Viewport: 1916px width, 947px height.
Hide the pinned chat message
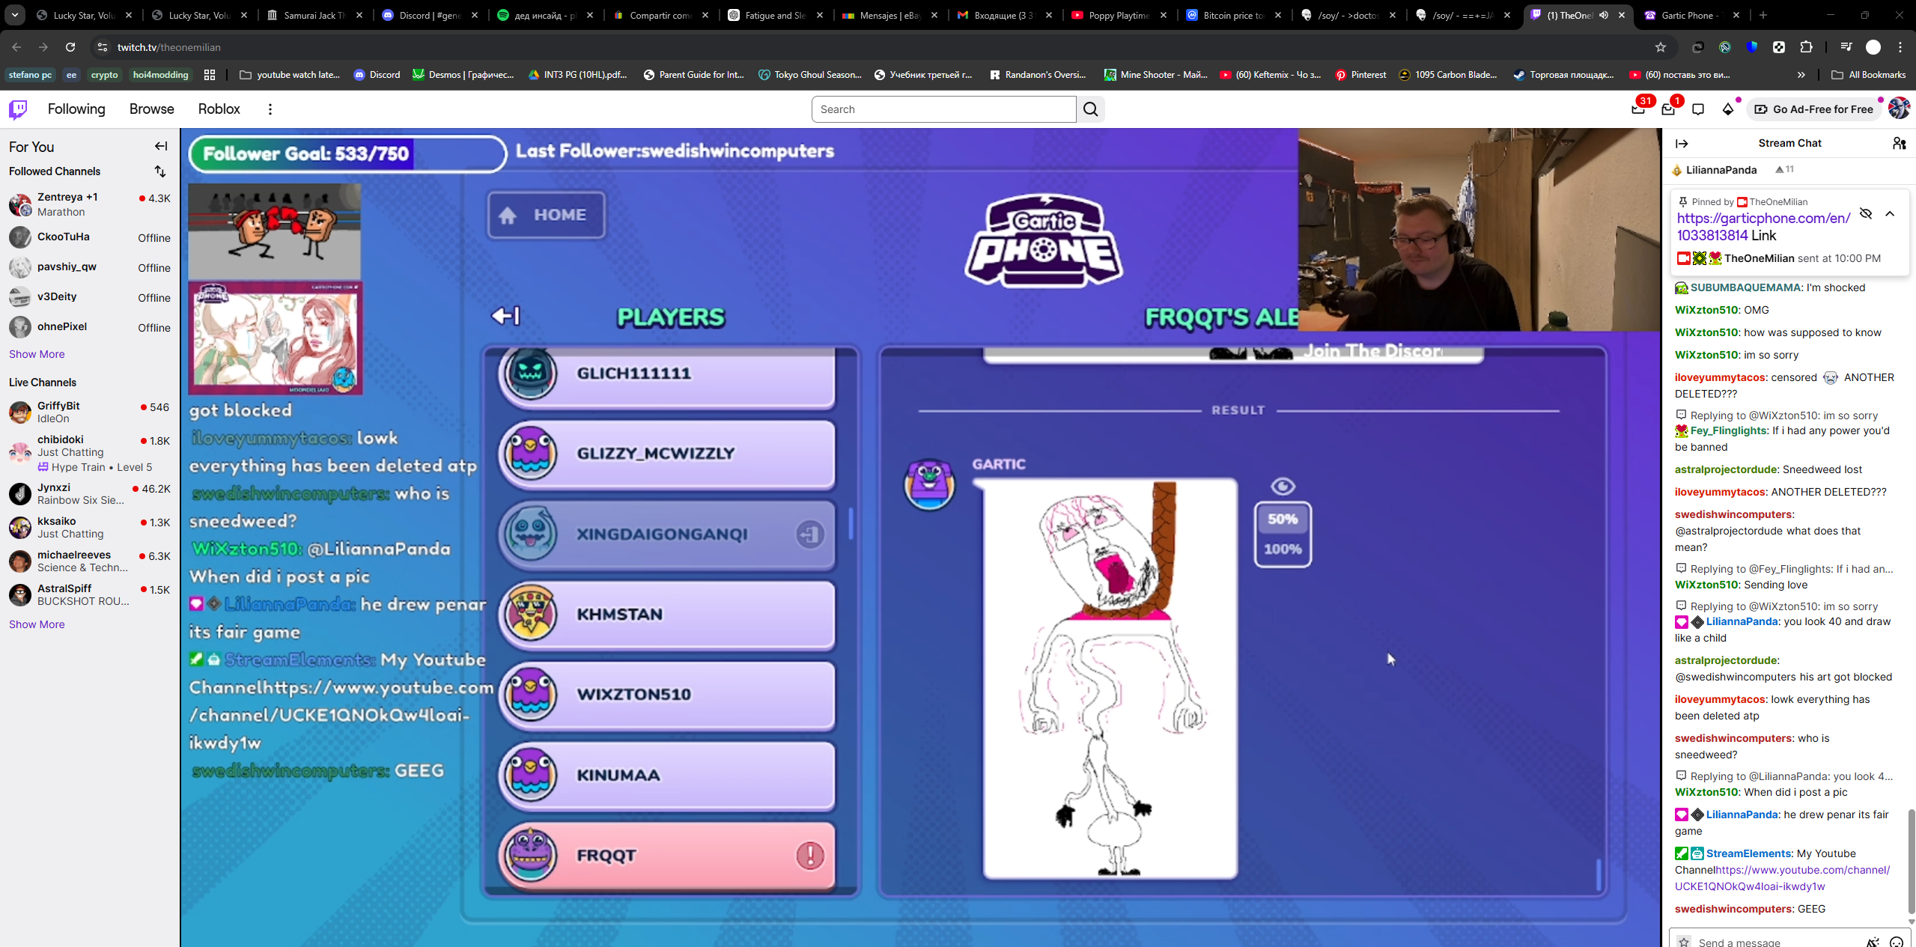(x=1866, y=213)
